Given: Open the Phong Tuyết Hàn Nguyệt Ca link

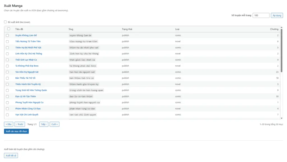Looking at the screenshot, I should [29, 102].
